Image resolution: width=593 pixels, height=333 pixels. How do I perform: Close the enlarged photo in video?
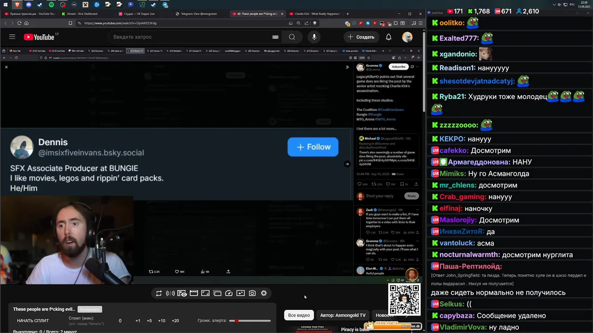coord(6,67)
